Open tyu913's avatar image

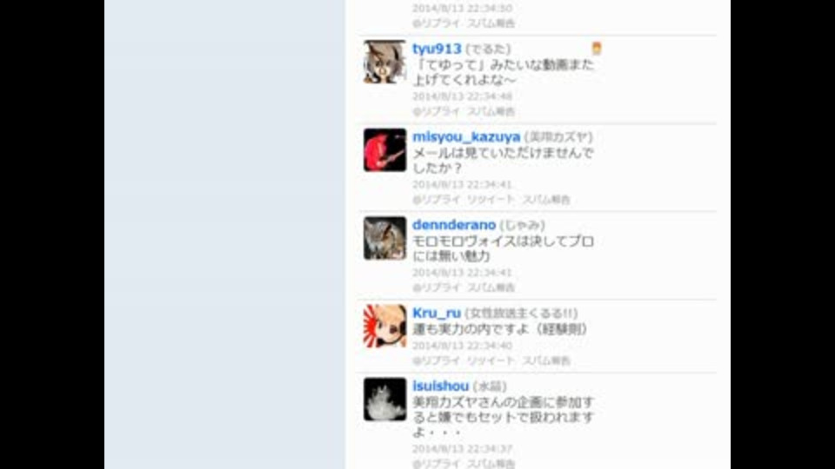pyautogui.click(x=384, y=62)
